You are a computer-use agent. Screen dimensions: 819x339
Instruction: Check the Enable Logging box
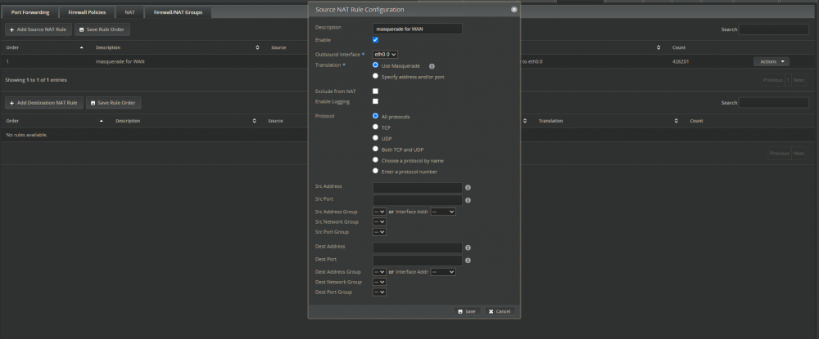375,101
